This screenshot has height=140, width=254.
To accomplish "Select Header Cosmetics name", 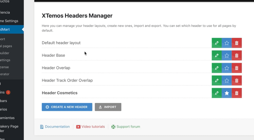I will [60, 93].
